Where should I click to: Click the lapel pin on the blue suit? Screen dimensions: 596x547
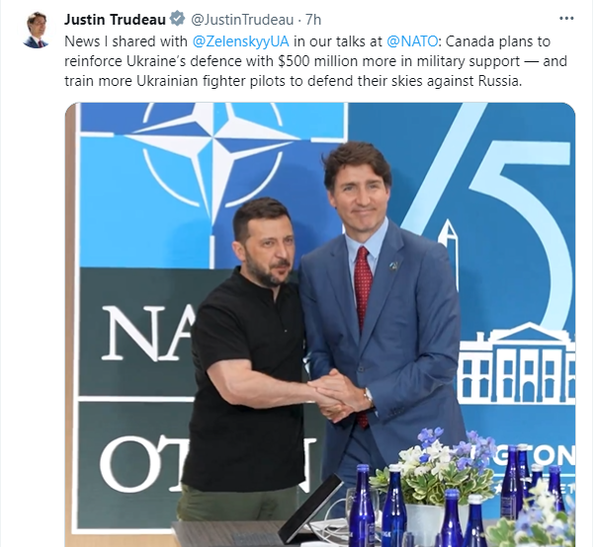point(393,267)
